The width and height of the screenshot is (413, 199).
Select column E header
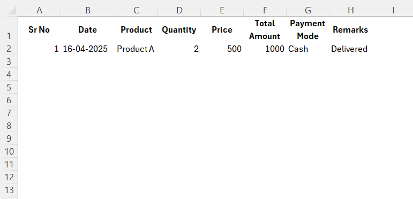pyautogui.click(x=222, y=10)
